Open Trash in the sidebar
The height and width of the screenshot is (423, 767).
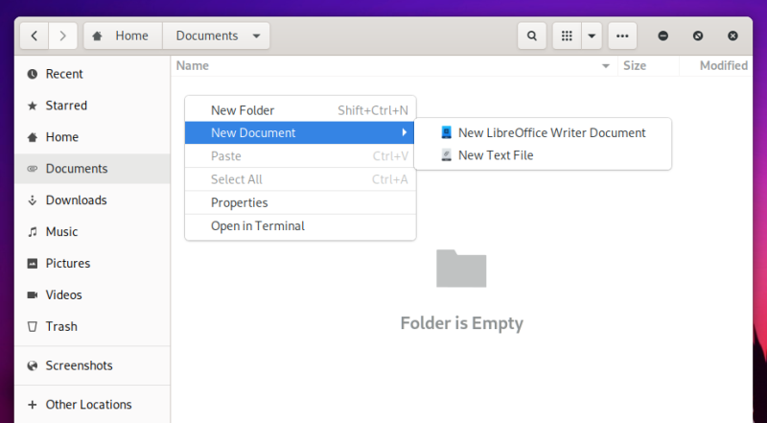coord(92,326)
